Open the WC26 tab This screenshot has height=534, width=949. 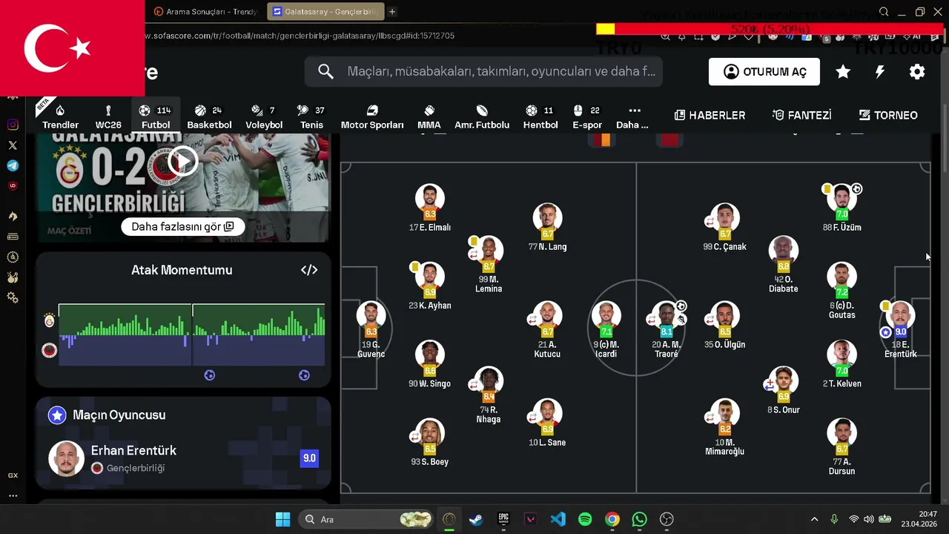pyautogui.click(x=108, y=116)
